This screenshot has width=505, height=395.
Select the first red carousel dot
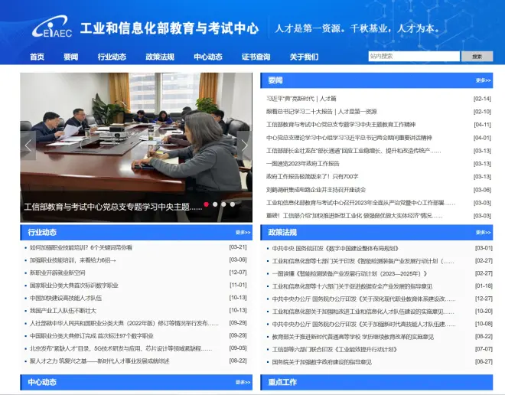point(207,204)
